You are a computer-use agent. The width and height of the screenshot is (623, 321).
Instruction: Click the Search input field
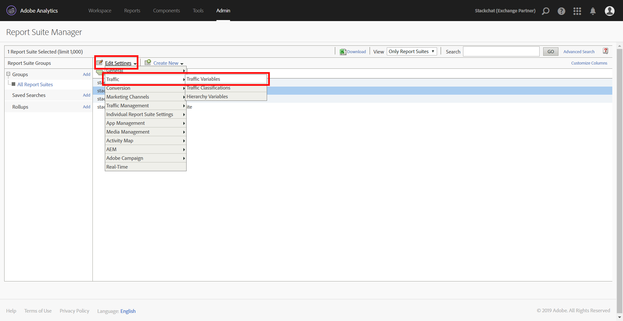(x=501, y=52)
